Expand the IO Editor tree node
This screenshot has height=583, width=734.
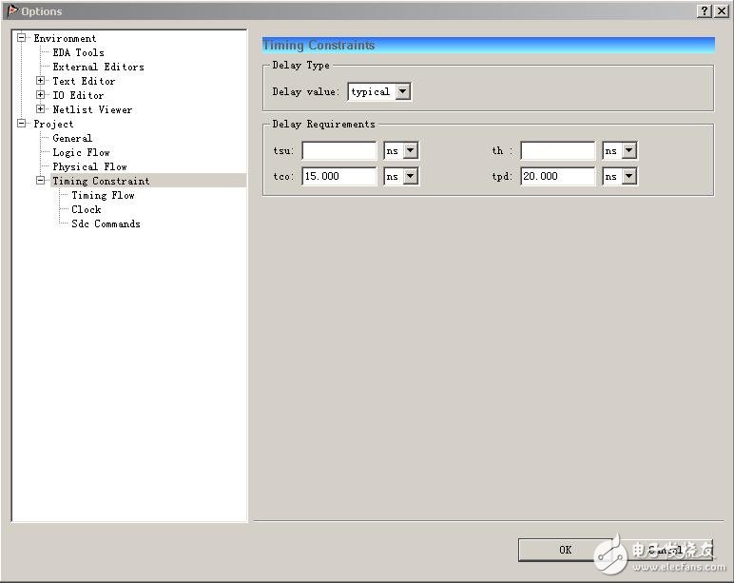click(41, 95)
